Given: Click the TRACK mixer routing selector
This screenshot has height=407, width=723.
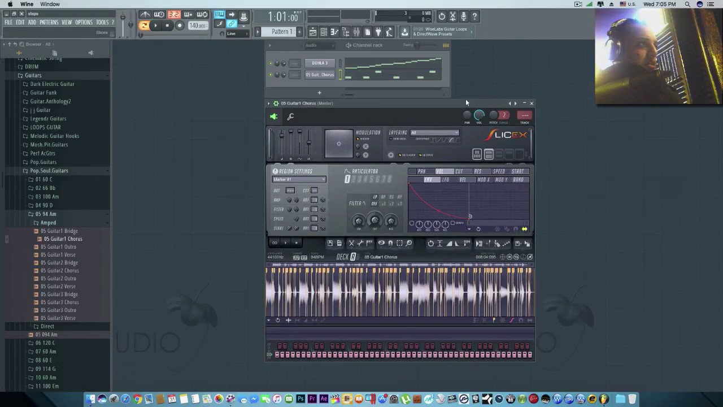Looking at the screenshot, I should tap(525, 115).
